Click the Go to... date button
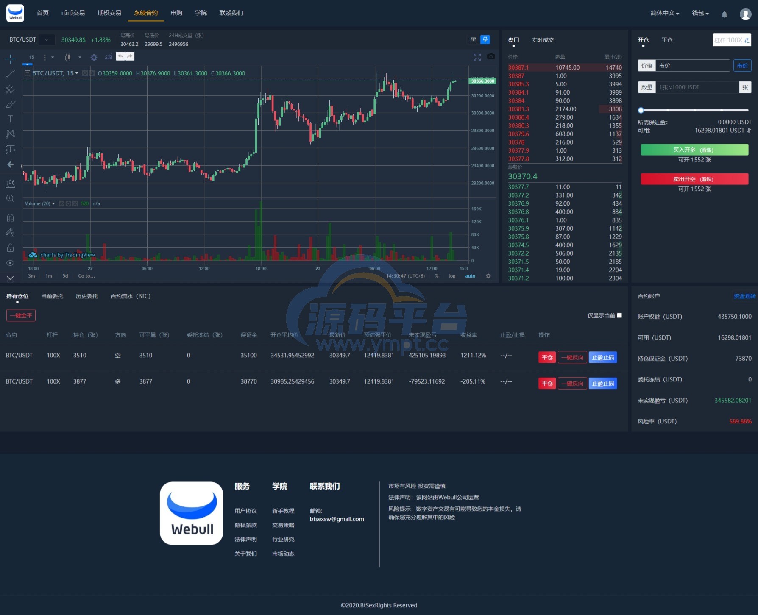Viewport: 758px width, 615px height. pyautogui.click(x=86, y=276)
